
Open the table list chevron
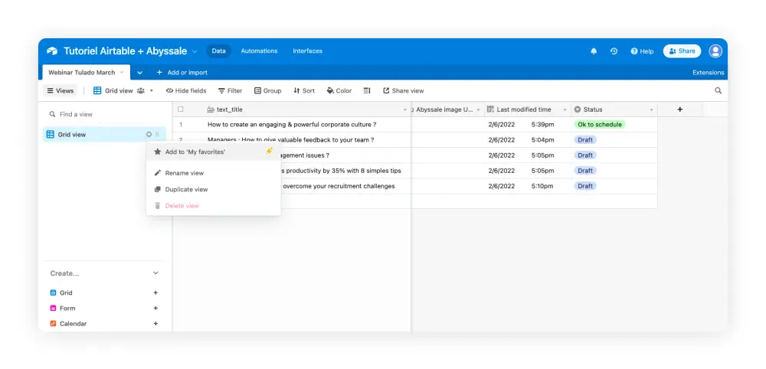point(139,73)
